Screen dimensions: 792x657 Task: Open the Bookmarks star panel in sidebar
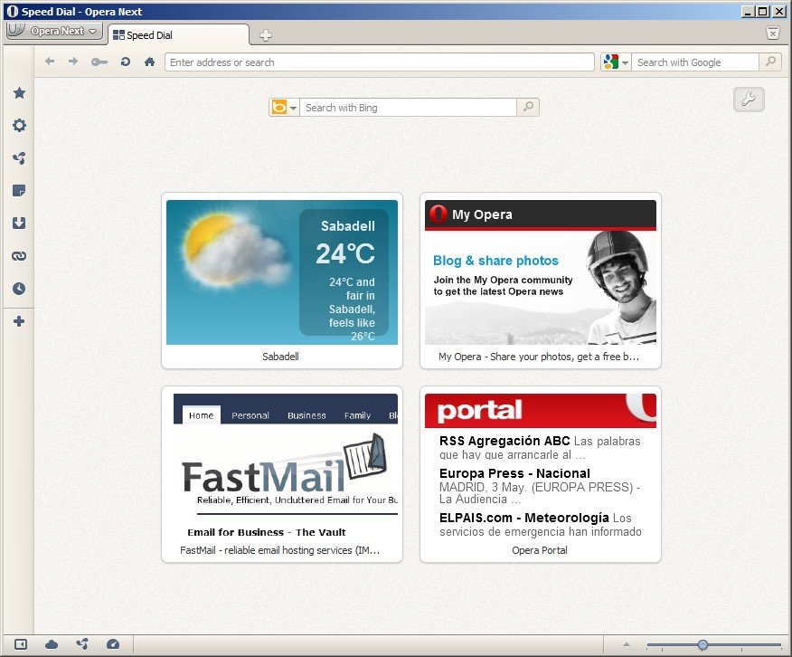pyautogui.click(x=18, y=93)
